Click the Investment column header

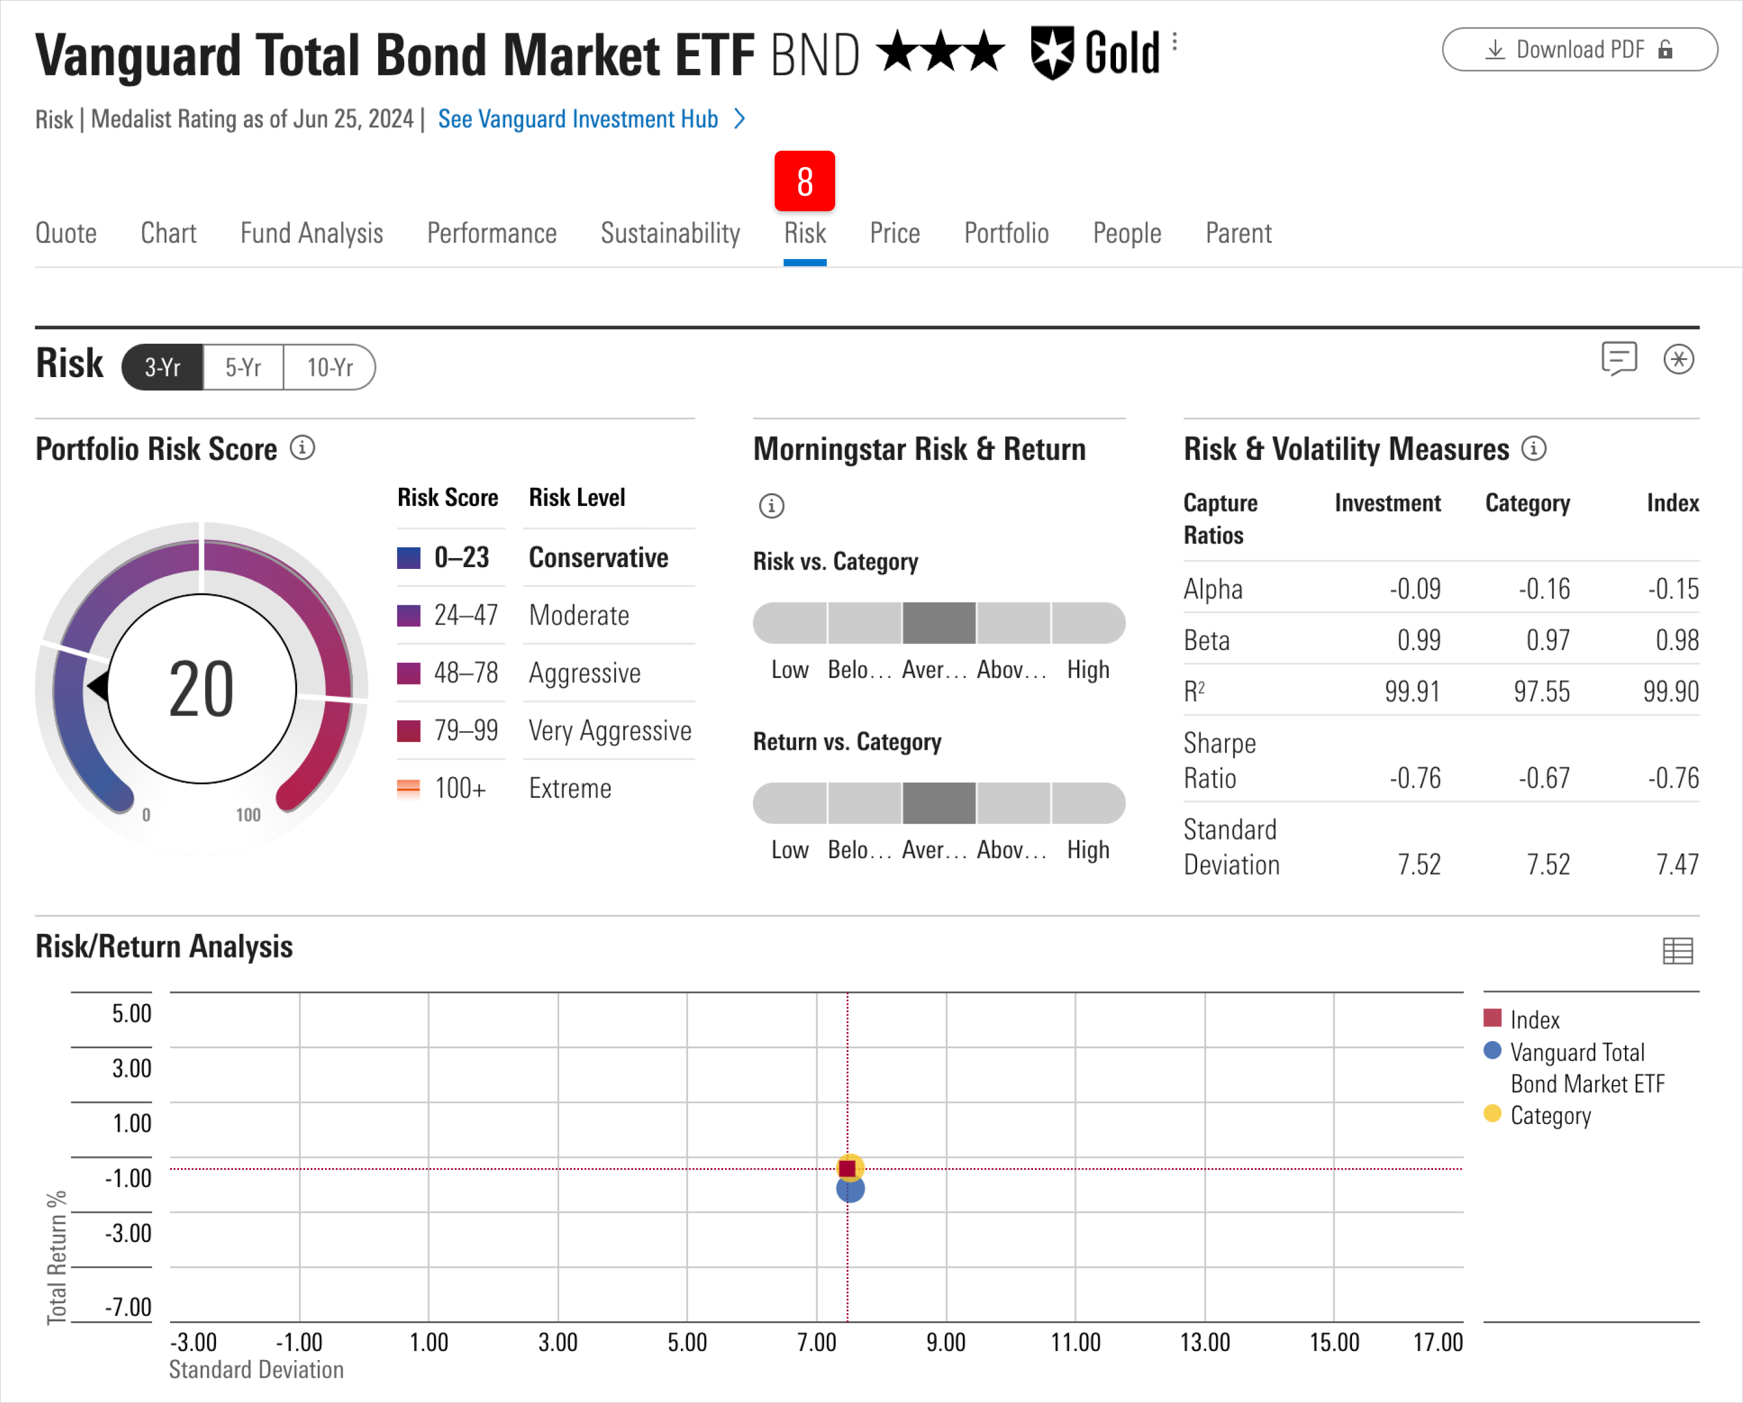pyautogui.click(x=1387, y=503)
